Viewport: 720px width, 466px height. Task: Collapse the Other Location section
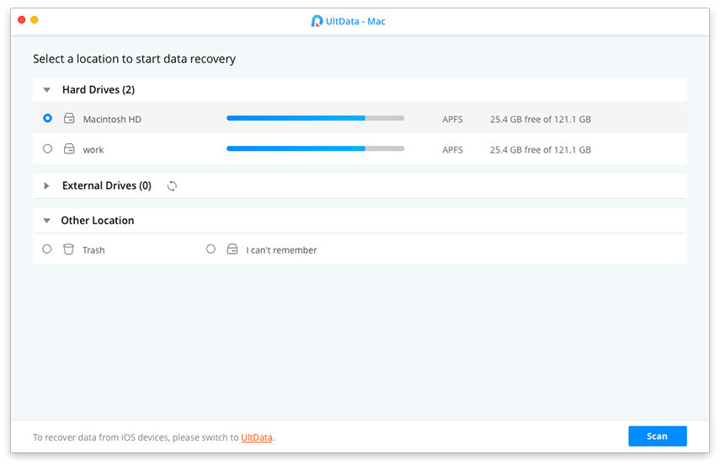[47, 221]
